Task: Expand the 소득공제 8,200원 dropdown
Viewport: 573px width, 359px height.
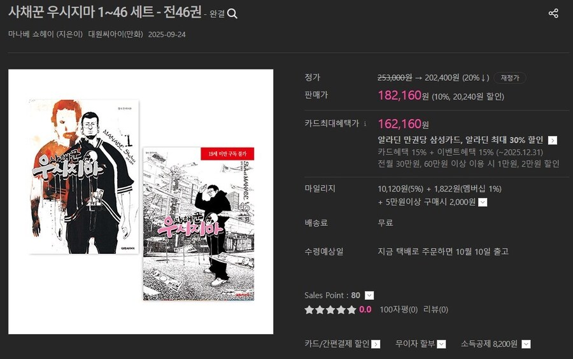Action: point(526,344)
